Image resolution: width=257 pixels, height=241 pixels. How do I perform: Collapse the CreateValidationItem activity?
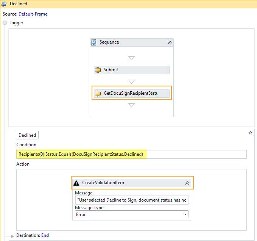point(187,183)
